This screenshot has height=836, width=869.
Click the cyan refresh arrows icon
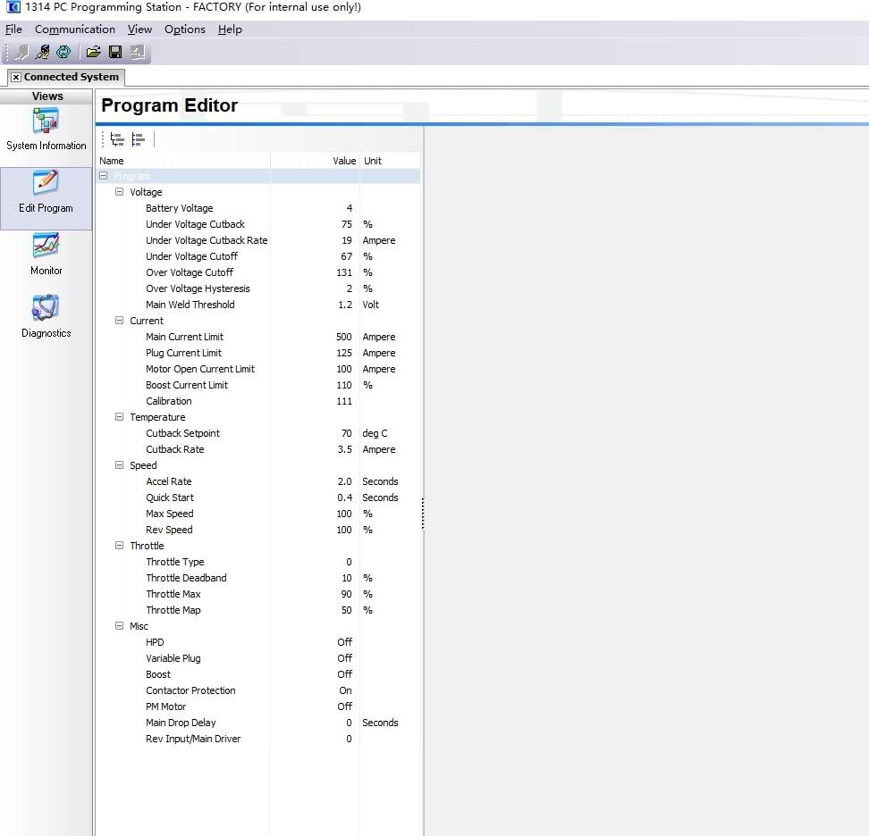(x=63, y=53)
